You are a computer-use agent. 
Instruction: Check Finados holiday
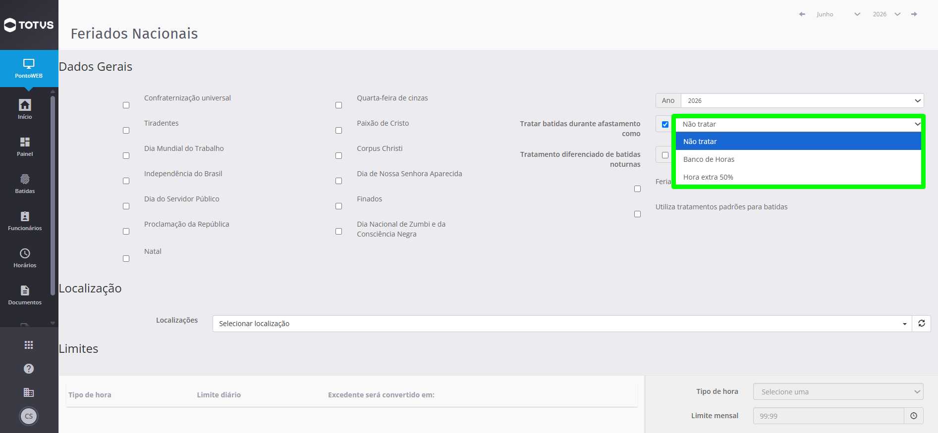(x=338, y=206)
